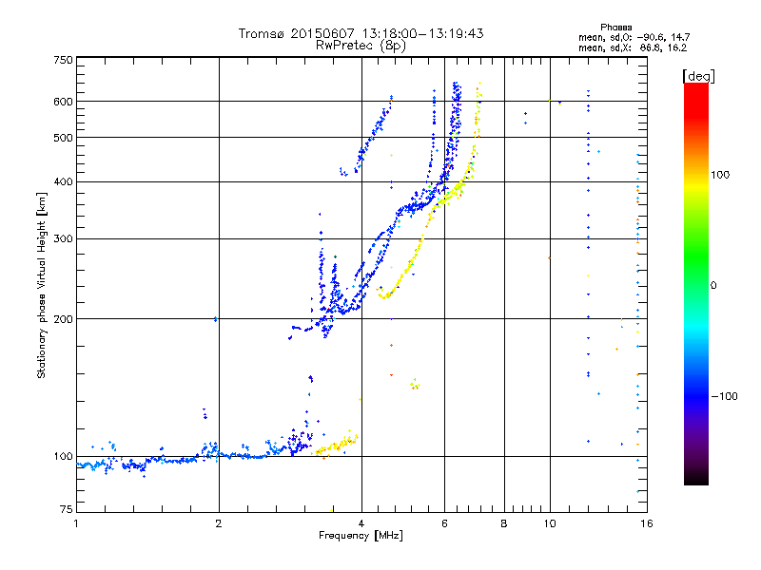
Task: Click the '[deg]' colorbar unit label
Action: point(698,76)
